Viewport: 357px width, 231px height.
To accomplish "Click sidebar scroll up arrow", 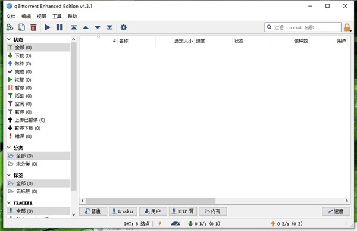I will pos(74,39).
